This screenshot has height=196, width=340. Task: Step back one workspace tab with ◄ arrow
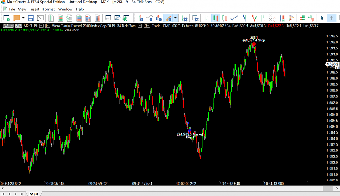click(x=9, y=194)
